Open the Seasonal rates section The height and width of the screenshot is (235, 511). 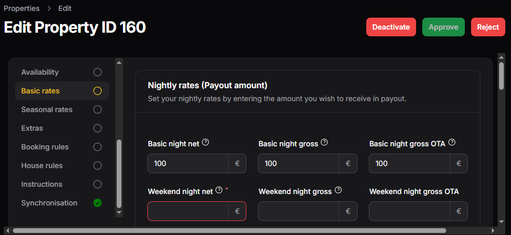47,109
